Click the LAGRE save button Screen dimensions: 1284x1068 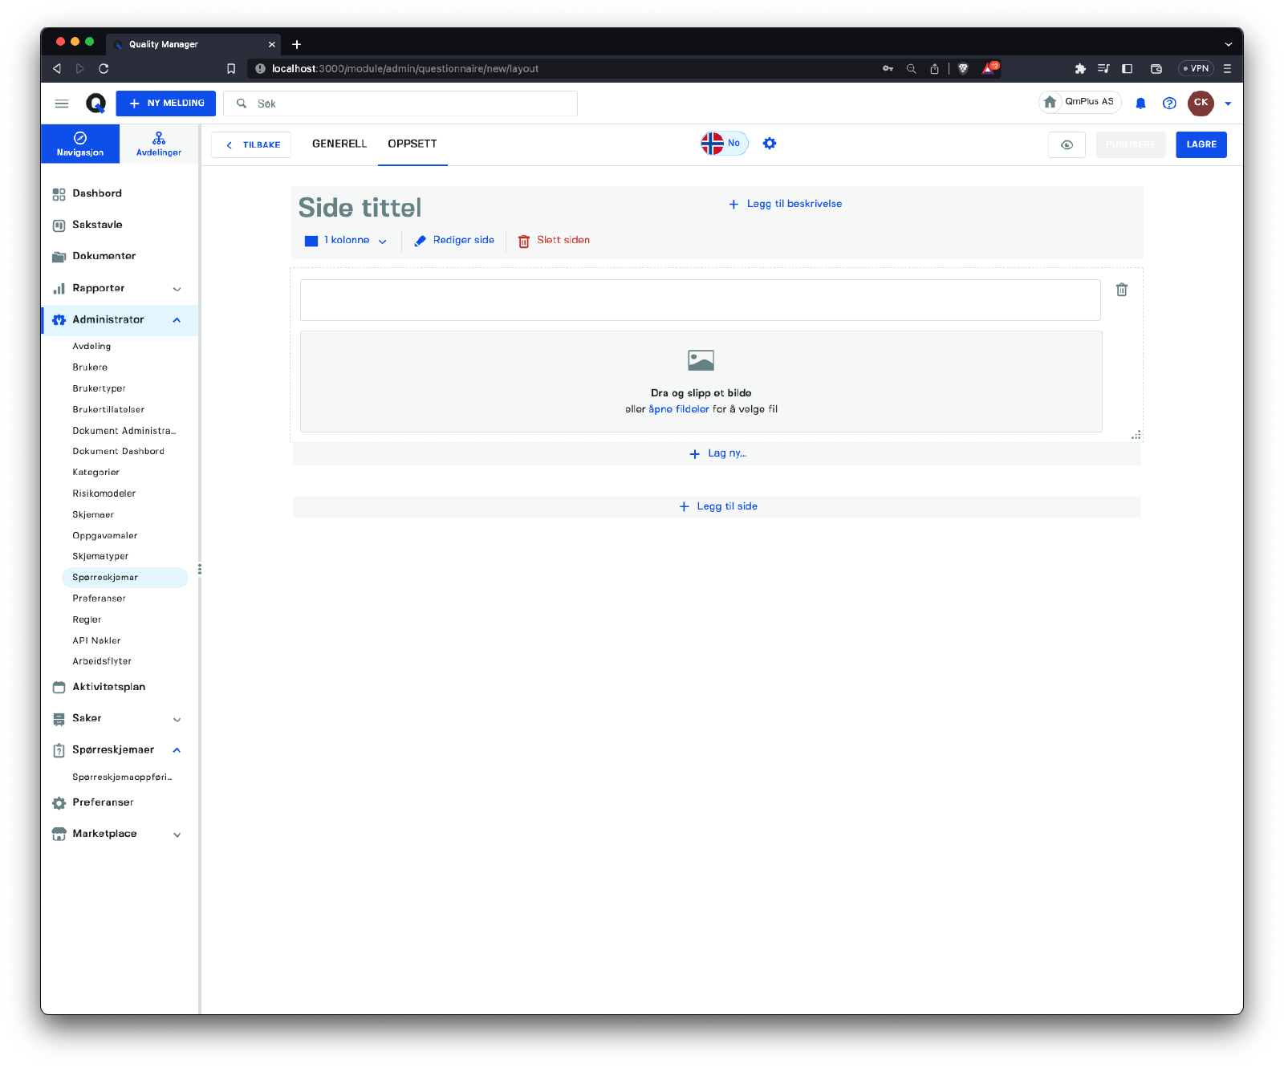click(x=1201, y=144)
